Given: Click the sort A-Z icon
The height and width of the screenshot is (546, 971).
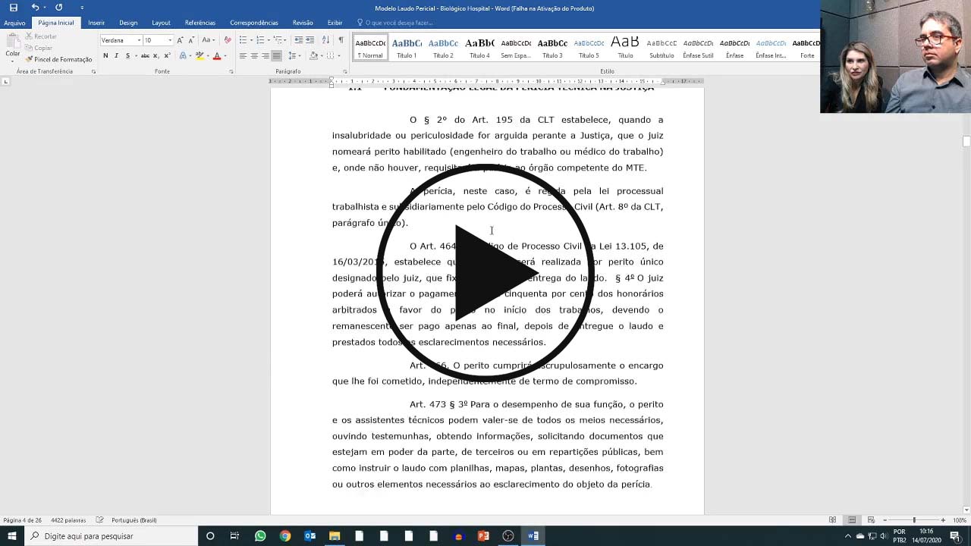Looking at the screenshot, I should pyautogui.click(x=326, y=40).
